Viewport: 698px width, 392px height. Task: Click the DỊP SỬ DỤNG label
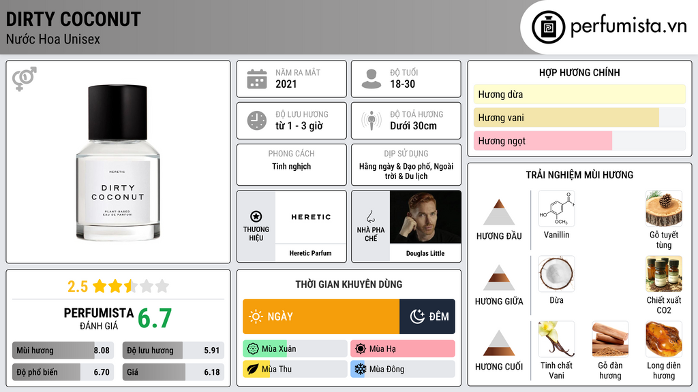click(406, 153)
